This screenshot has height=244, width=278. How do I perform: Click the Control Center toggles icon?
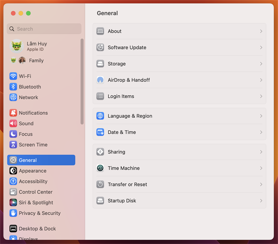click(13, 192)
